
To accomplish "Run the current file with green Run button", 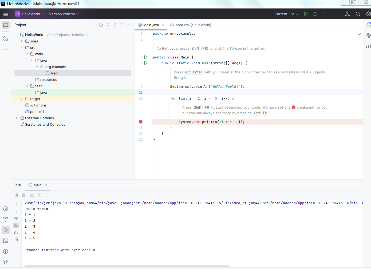I will click(306, 14).
